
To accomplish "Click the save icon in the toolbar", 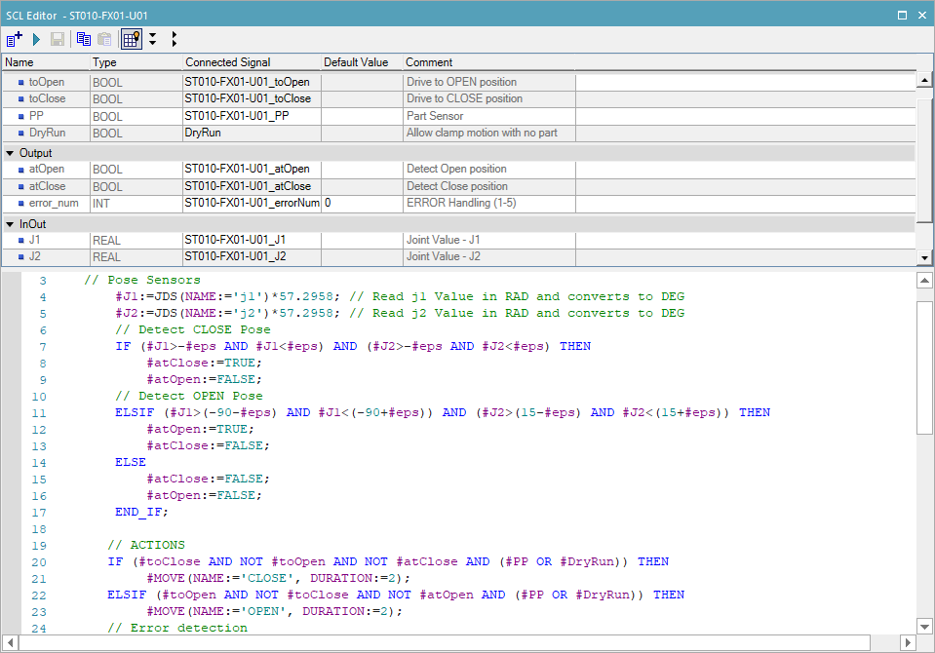I will [x=58, y=39].
